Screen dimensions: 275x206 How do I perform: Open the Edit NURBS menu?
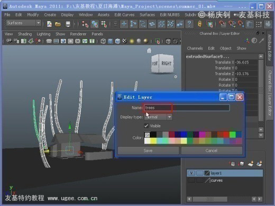(x=170, y=15)
